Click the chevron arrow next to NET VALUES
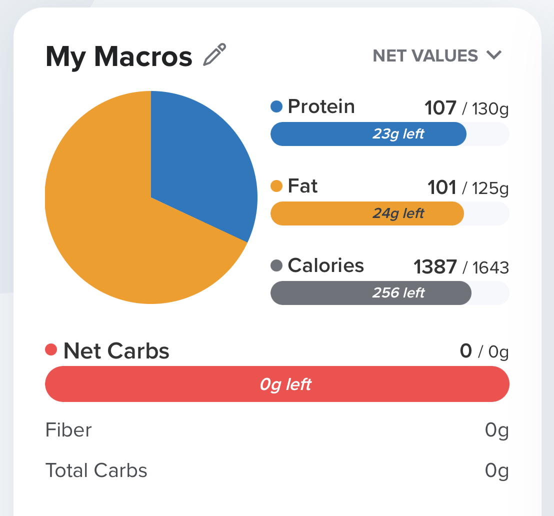The height and width of the screenshot is (516, 554). pyautogui.click(x=493, y=55)
